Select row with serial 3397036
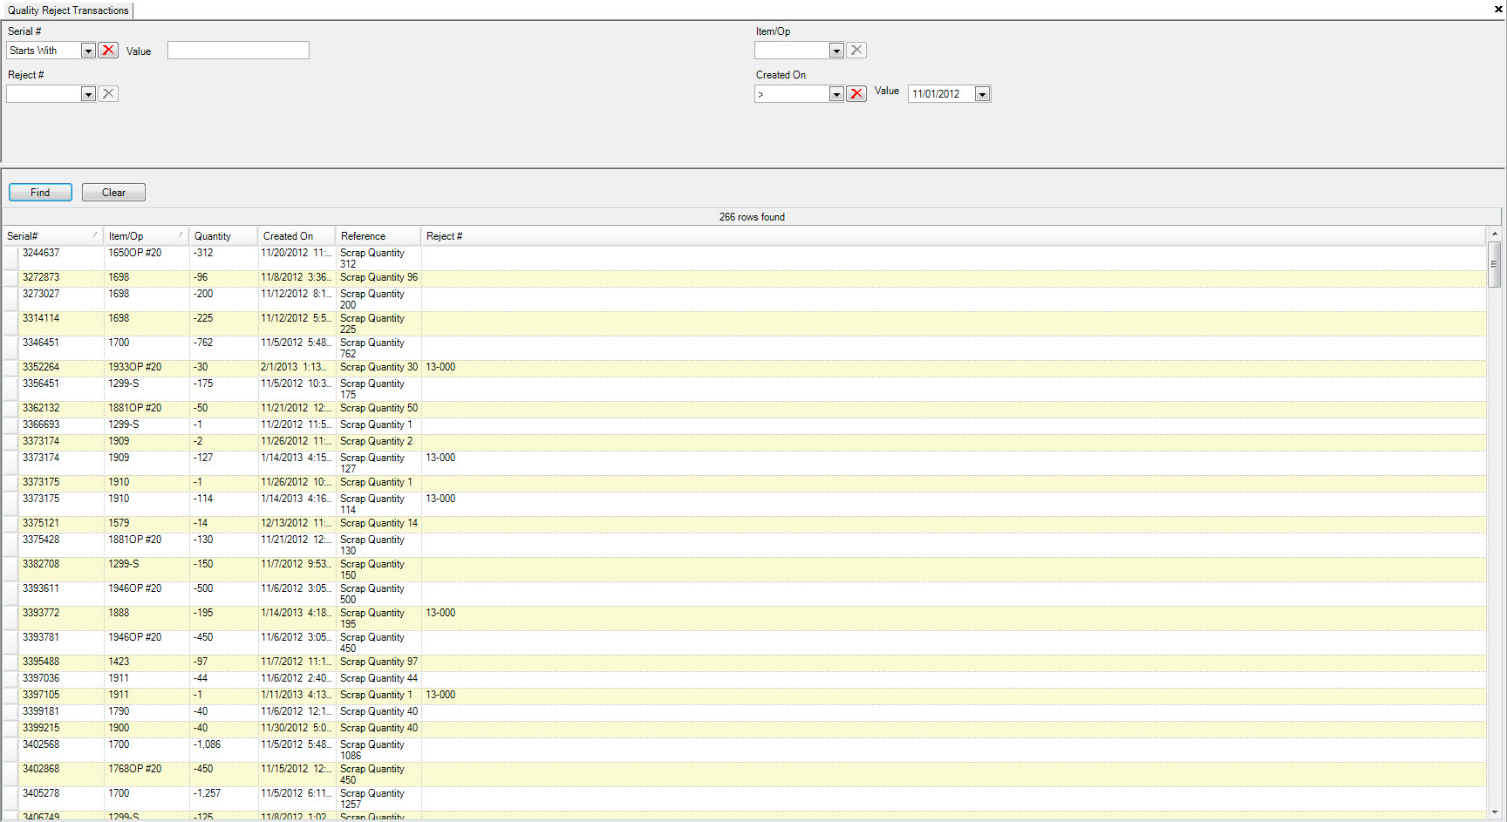Image resolution: width=1507 pixels, height=822 pixels. click(x=744, y=679)
